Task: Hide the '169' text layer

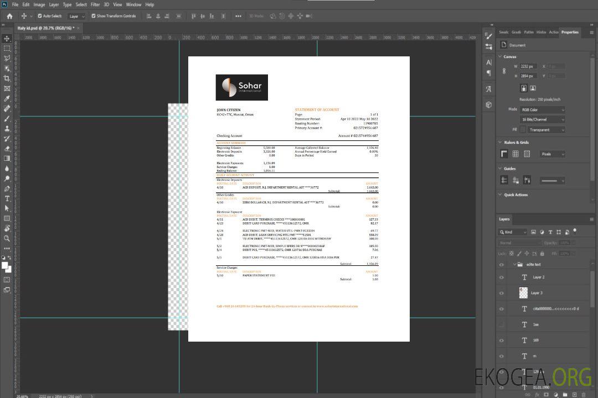Action: [502, 341]
